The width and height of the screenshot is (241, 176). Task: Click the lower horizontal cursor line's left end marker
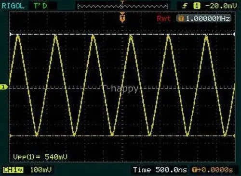click(11, 136)
